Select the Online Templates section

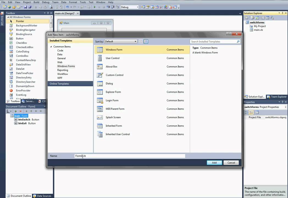(x=70, y=84)
